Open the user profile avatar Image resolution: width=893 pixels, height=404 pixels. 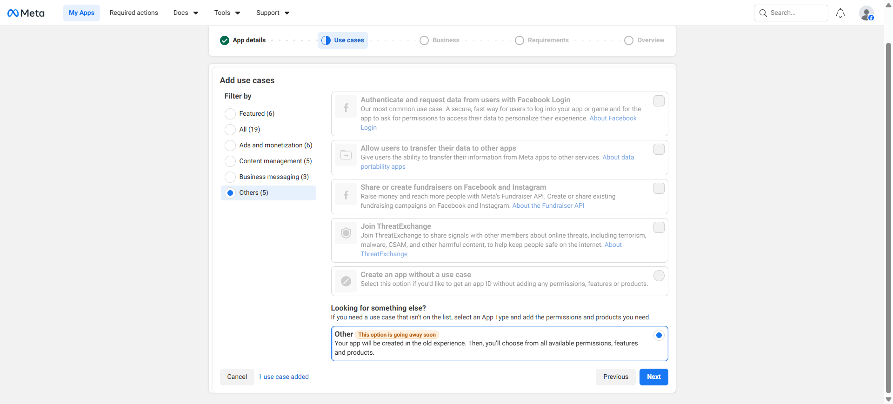click(x=866, y=13)
